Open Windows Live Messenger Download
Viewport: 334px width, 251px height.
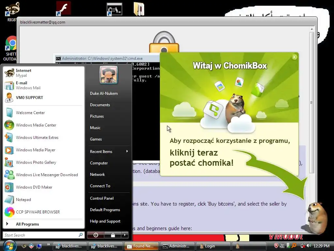pyautogui.click(x=44, y=175)
